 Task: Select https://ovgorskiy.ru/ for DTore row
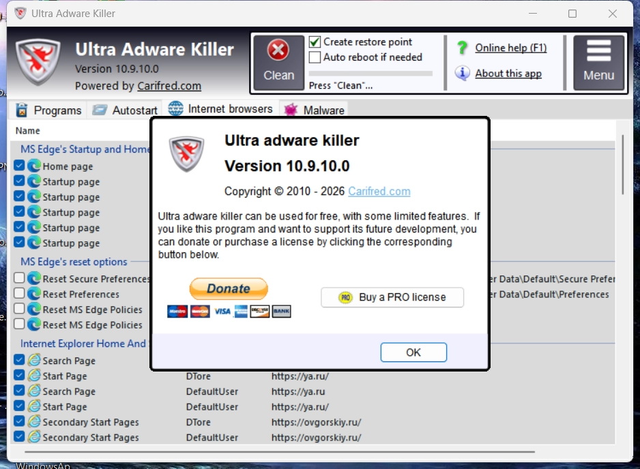[x=317, y=422]
